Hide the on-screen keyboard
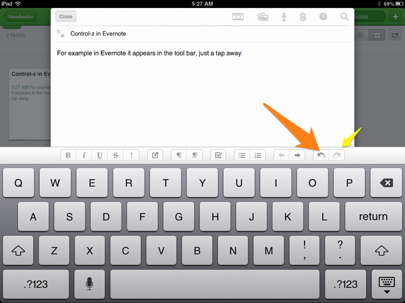The width and height of the screenshot is (405, 303). tap(387, 284)
